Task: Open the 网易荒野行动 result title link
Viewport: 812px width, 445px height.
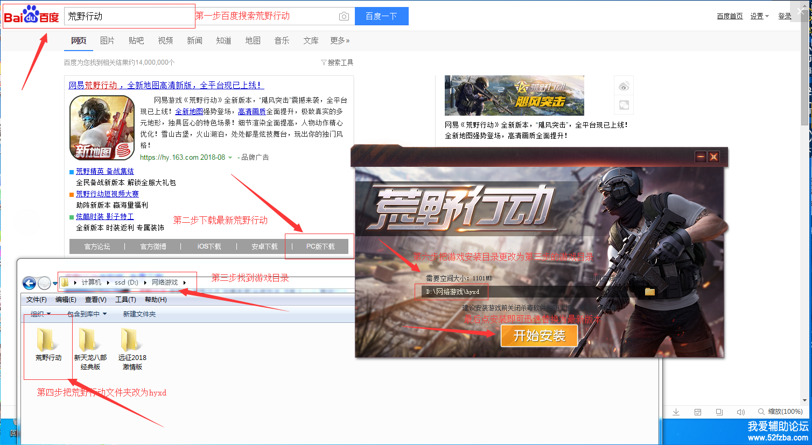Action: pos(166,85)
